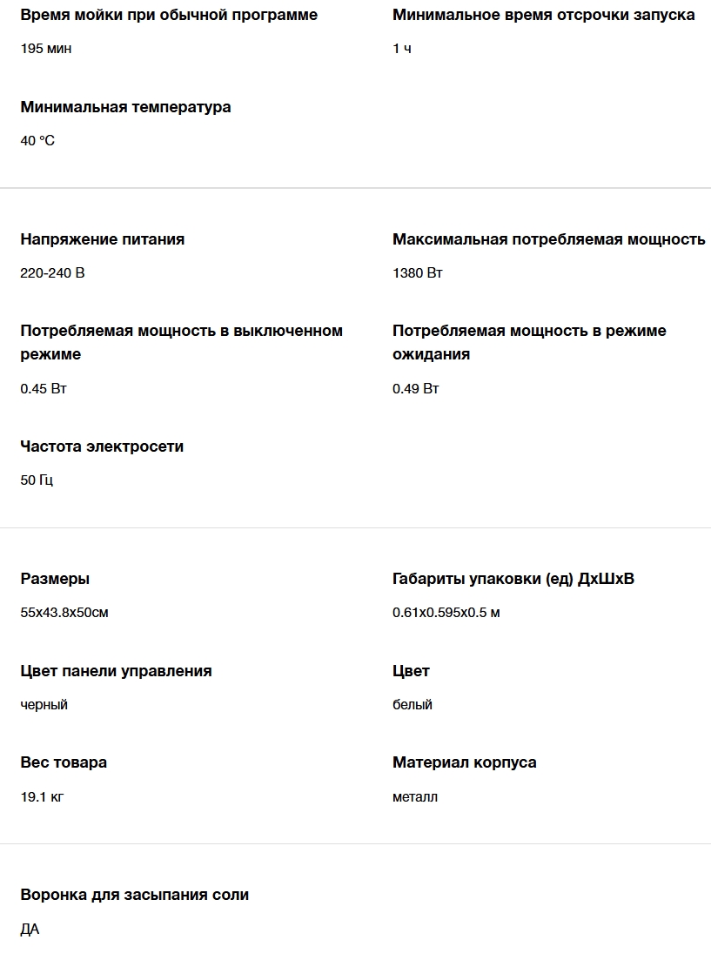Select the '50 Гц' frequency value
Image resolution: width=711 pixels, height=960 pixels.
(x=37, y=480)
